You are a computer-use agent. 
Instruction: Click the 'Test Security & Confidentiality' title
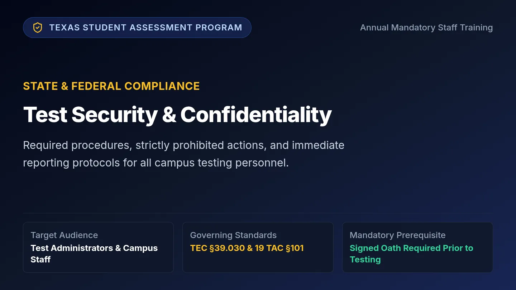tap(177, 115)
